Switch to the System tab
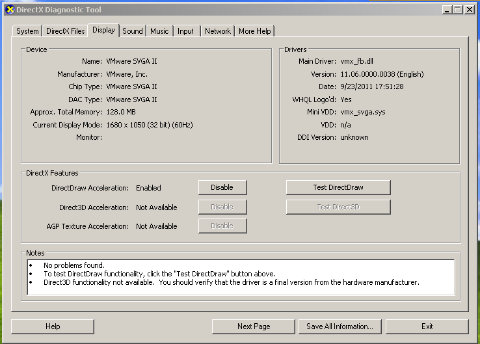This screenshot has width=480, height=344. pyautogui.click(x=27, y=31)
